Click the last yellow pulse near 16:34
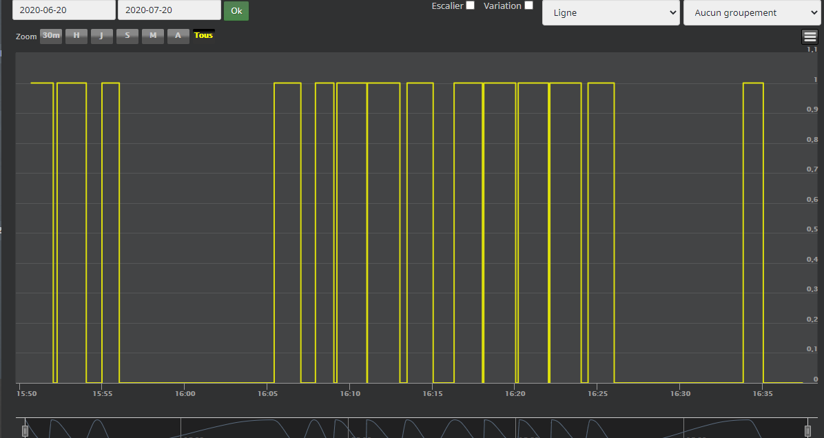The image size is (824, 438). point(753,83)
